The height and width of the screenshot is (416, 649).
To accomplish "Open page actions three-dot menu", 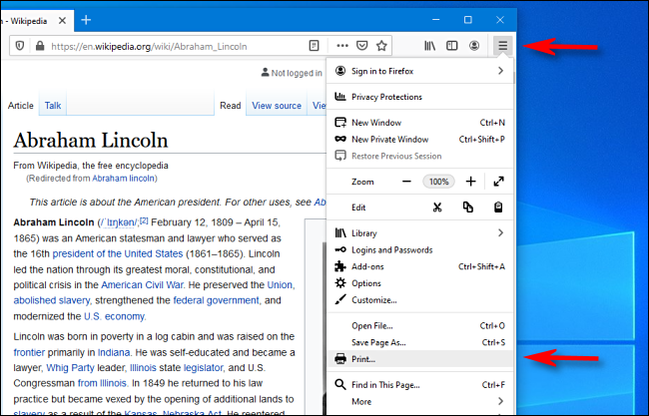I will (x=342, y=46).
